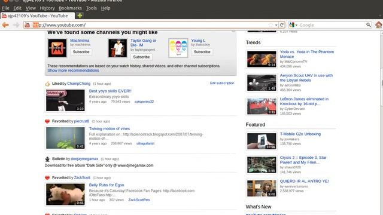The image size is (383, 215).
Task: Click the bulletin icon beside deejaymegamax
Action: pos(47,159)
